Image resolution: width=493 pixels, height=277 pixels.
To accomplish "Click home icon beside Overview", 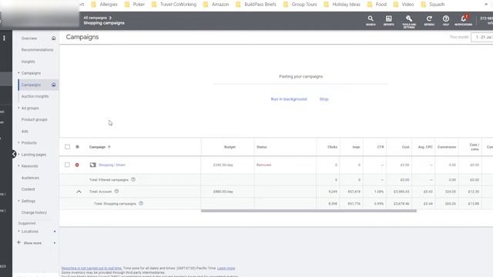I will (53, 38).
